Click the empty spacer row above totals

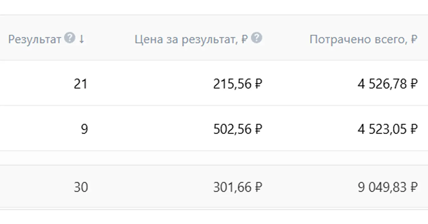pyautogui.click(x=214, y=158)
